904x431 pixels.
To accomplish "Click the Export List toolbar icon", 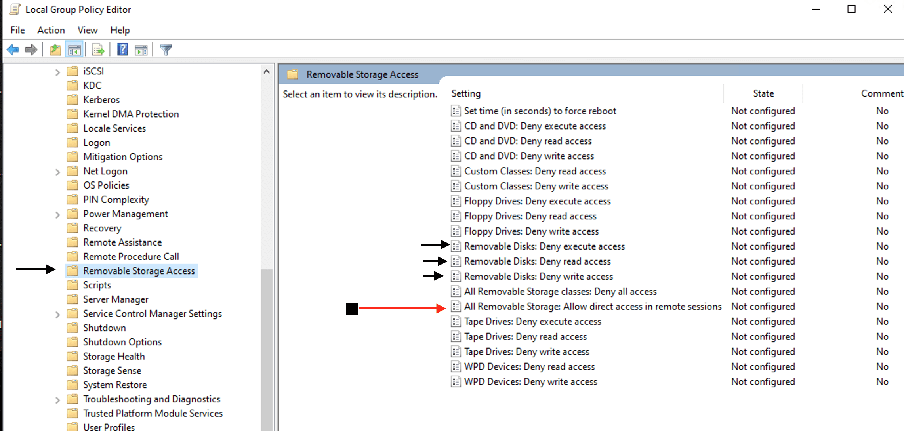I will pyautogui.click(x=98, y=50).
